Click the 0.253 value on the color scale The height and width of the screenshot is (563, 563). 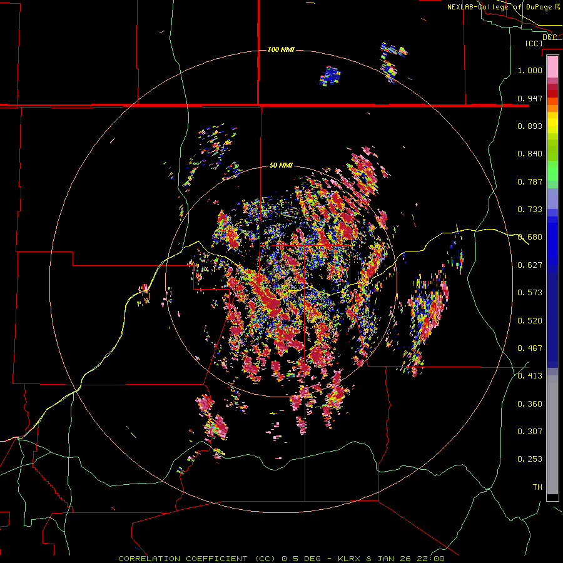click(530, 459)
